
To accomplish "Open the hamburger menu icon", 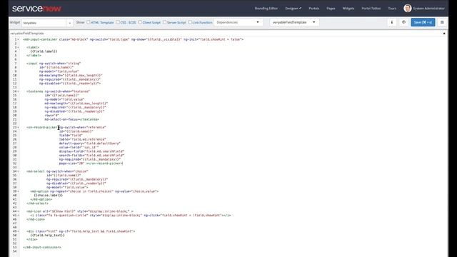I will click(x=442, y=22).
